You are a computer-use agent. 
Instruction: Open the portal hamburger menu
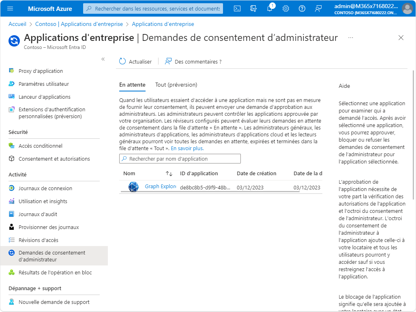click(10, 8)
